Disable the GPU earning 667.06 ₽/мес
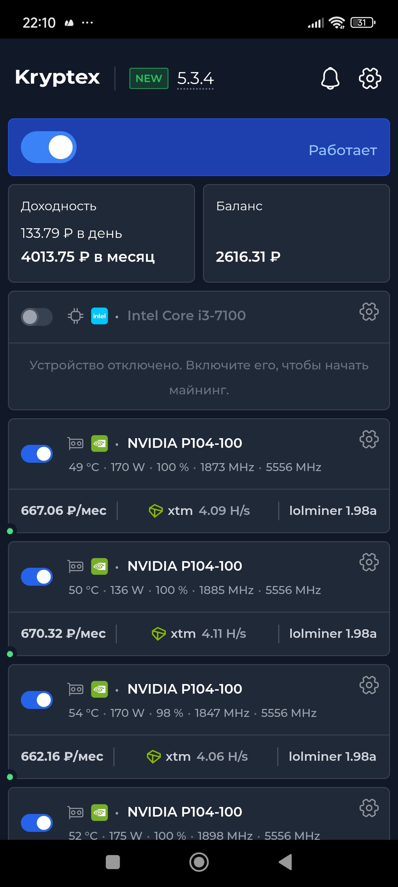This screenshot has height=887, width=398. point(37,453)
